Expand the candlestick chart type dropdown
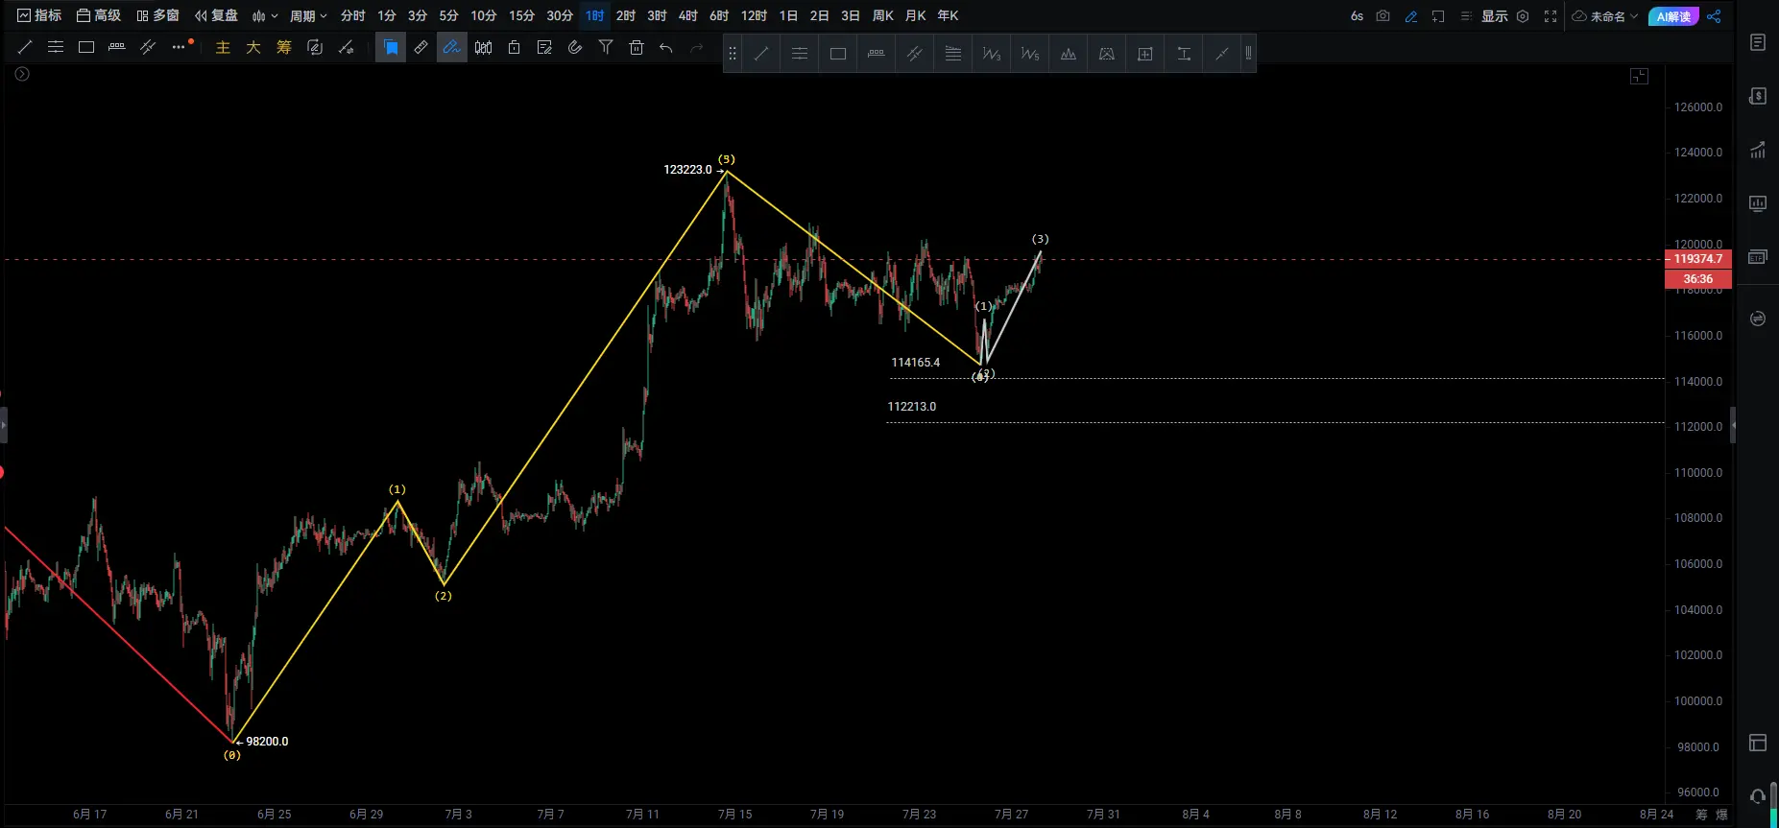 pyautogui.click(x=265, y=15)
